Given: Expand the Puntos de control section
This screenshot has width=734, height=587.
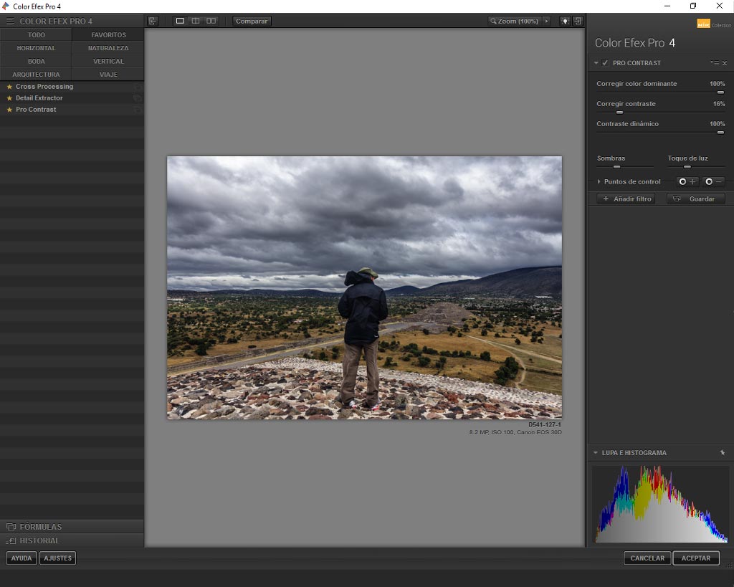Looking at the screenshot, I should pyautogui.click(x=599, y=181).
